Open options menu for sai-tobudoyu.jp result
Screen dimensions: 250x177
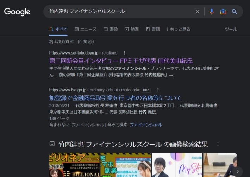124,53
